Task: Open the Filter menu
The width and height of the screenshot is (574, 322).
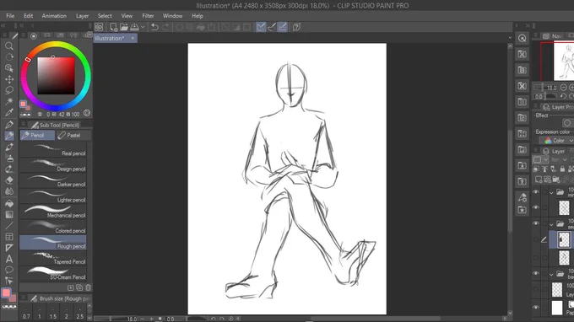Action: pyautogui.click(x=148, y=16)
